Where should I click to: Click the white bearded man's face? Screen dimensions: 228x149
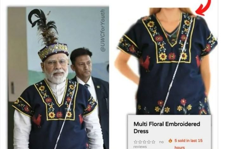(56, 67)
